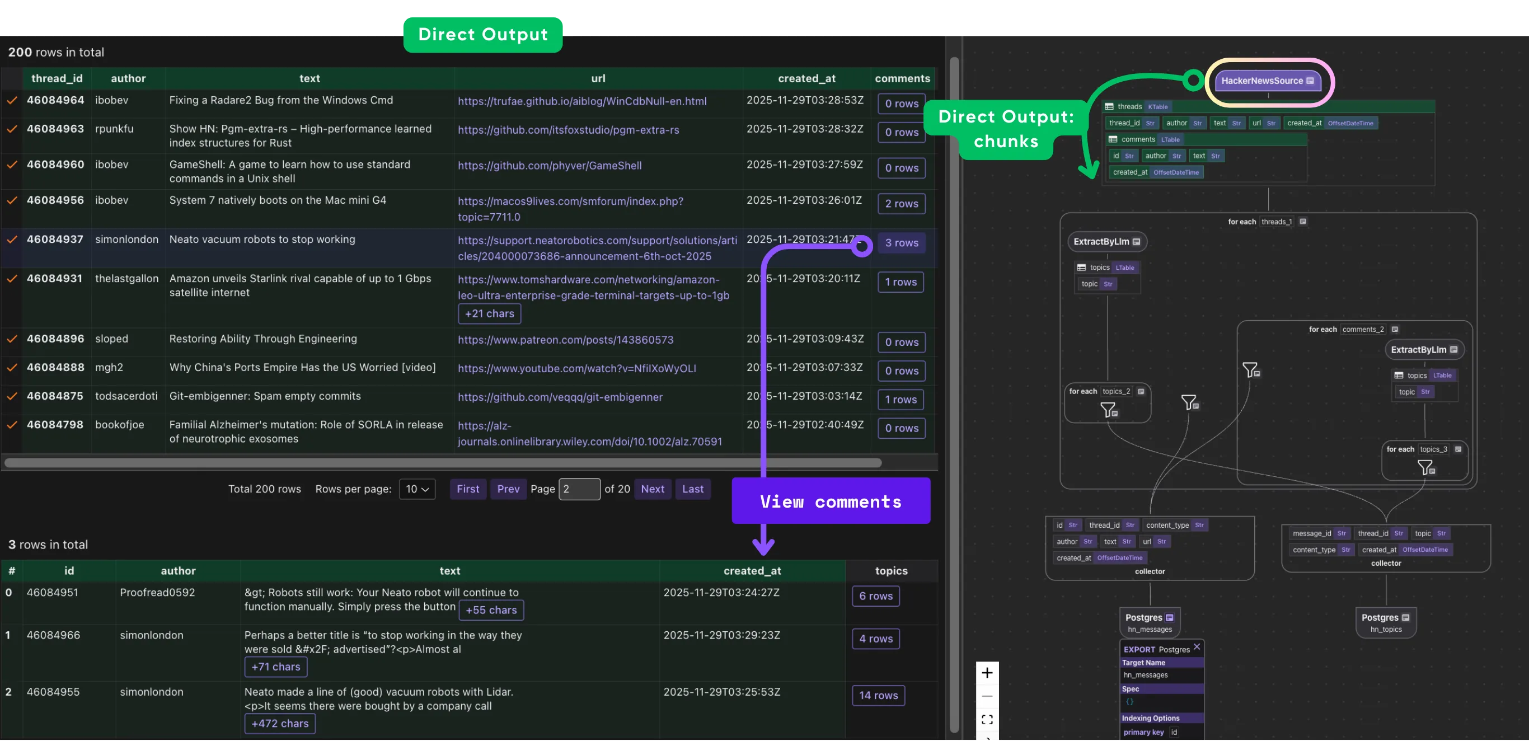The width and height of the screenshot is (1529, 741).
Task: Expand +472 chars in comment text
Action: 280,723
